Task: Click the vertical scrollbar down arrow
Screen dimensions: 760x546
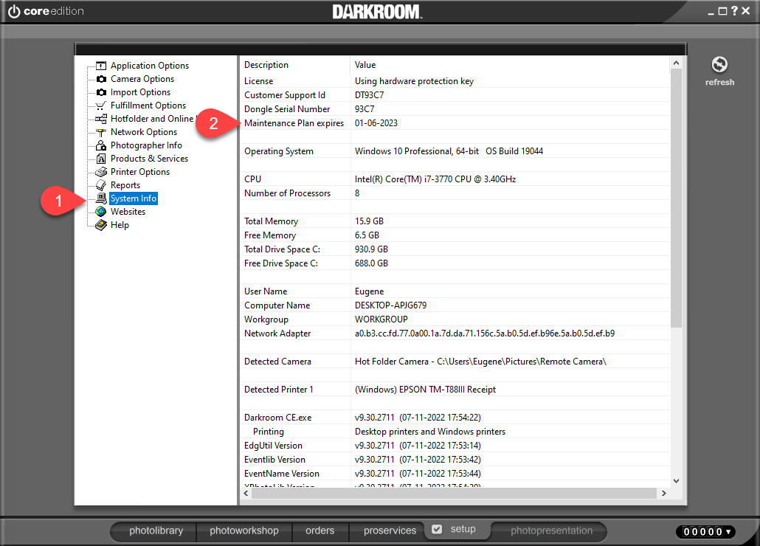Action: pyautogui.click(x=676, y=481)
